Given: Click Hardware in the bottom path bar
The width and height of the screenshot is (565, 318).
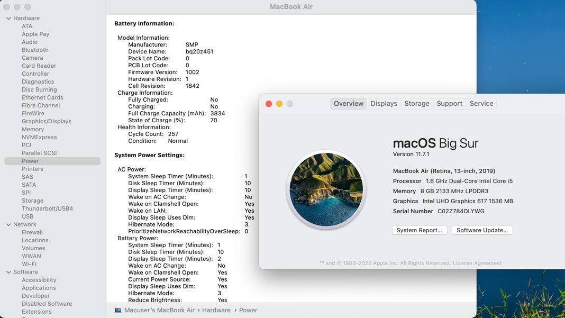Looking at the screenshot, I should pos(216,311).
